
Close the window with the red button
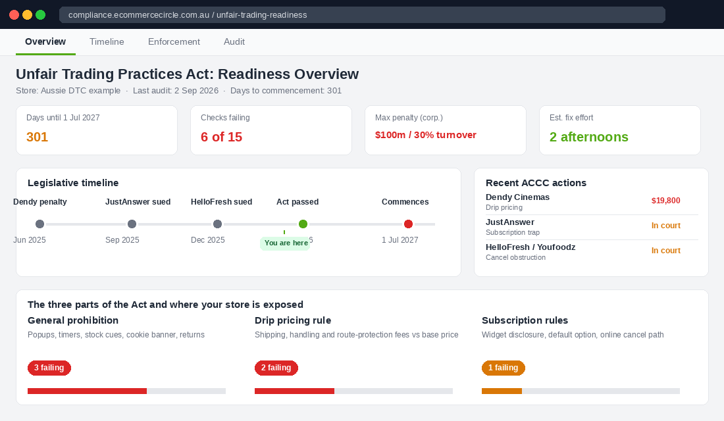click(14, 14)
